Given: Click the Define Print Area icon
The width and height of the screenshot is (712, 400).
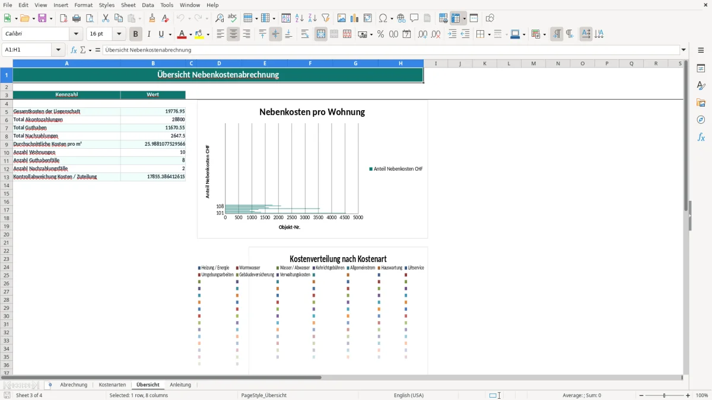Looking at the screenshot, I should 443,18.
